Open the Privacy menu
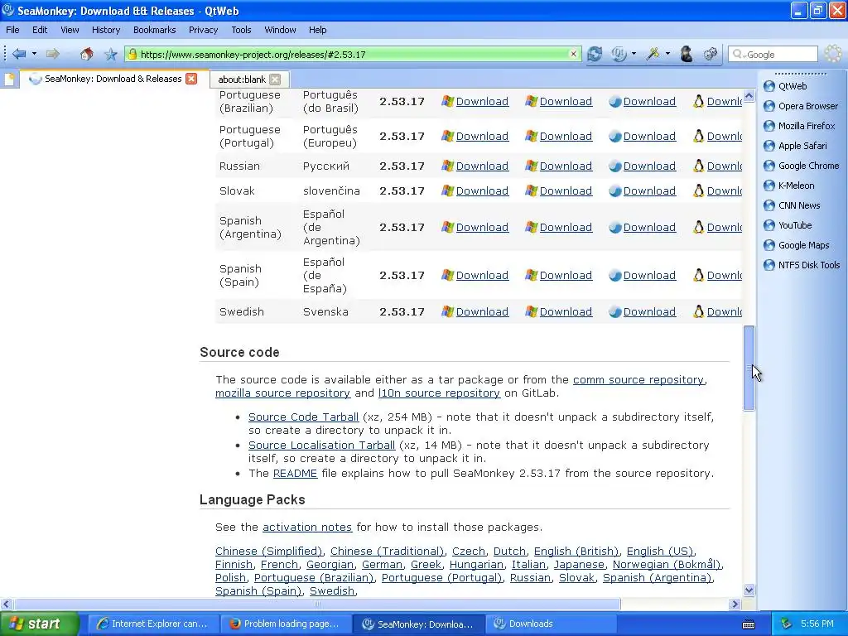This screenshot has width=848, height=636. (203, 30)
